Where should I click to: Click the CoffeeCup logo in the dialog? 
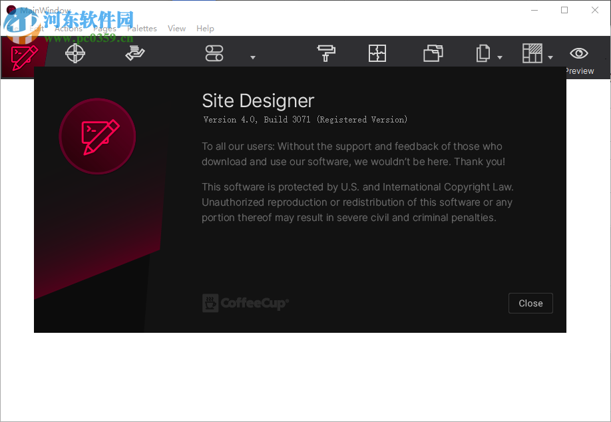pyautogui.click(x=245, y=303)
